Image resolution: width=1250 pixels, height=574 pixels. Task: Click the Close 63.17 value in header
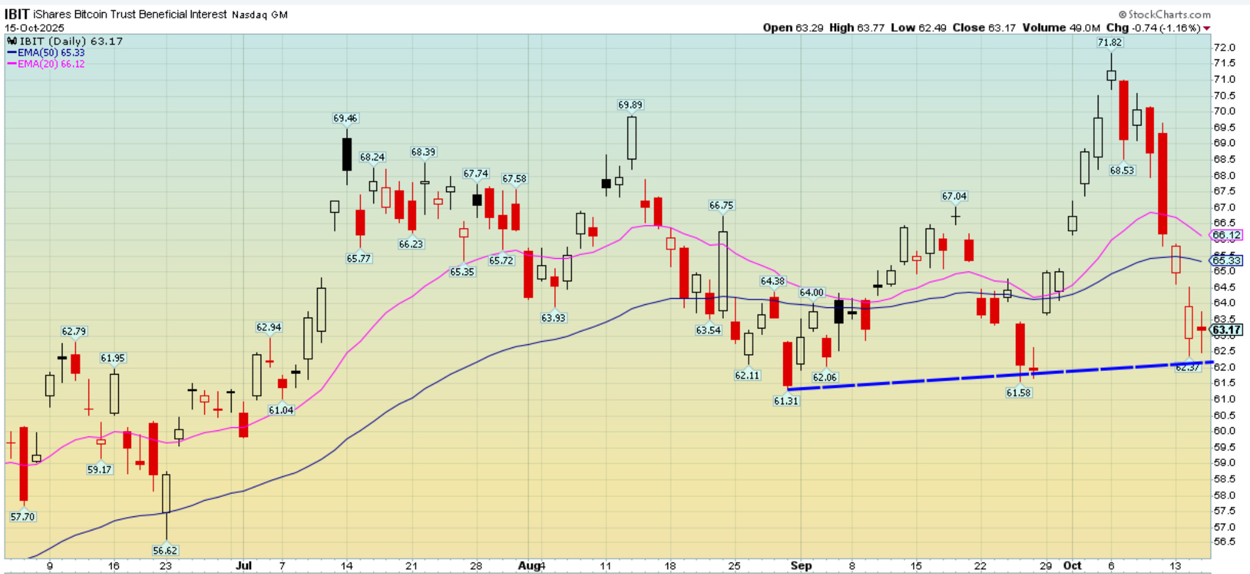[984, 28]
